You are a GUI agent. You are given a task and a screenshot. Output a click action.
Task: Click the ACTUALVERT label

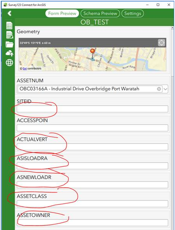(x=32, y=139)
